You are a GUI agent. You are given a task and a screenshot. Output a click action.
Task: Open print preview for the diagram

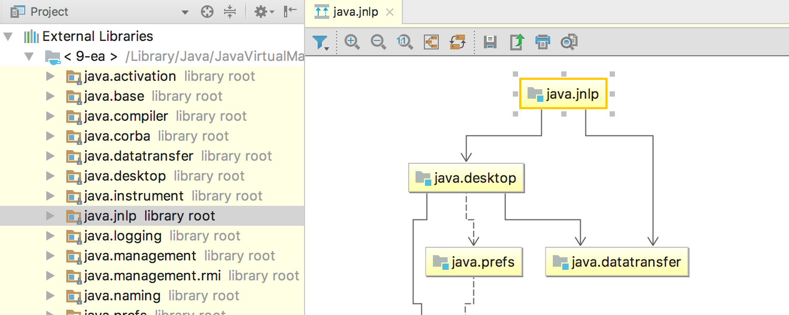(x=569, y=42)
